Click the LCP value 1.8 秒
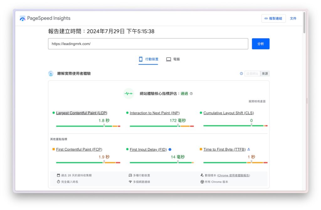Viewport: 321px width, 210px height. (104, 120)
